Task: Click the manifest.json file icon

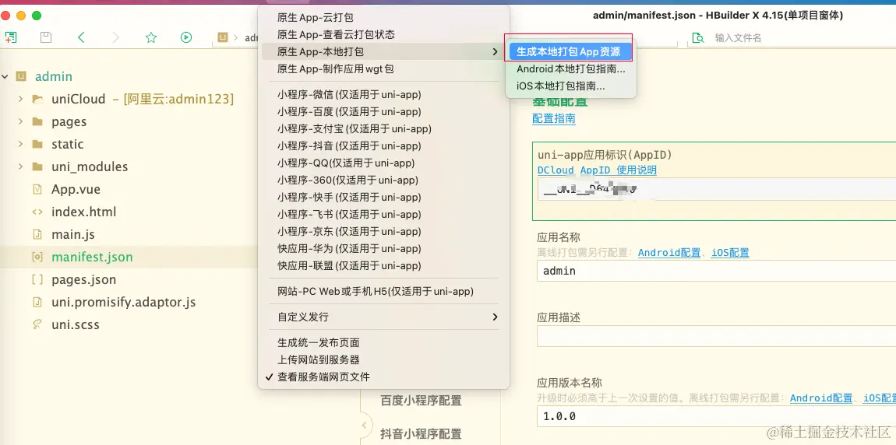Action: point(37,257)
